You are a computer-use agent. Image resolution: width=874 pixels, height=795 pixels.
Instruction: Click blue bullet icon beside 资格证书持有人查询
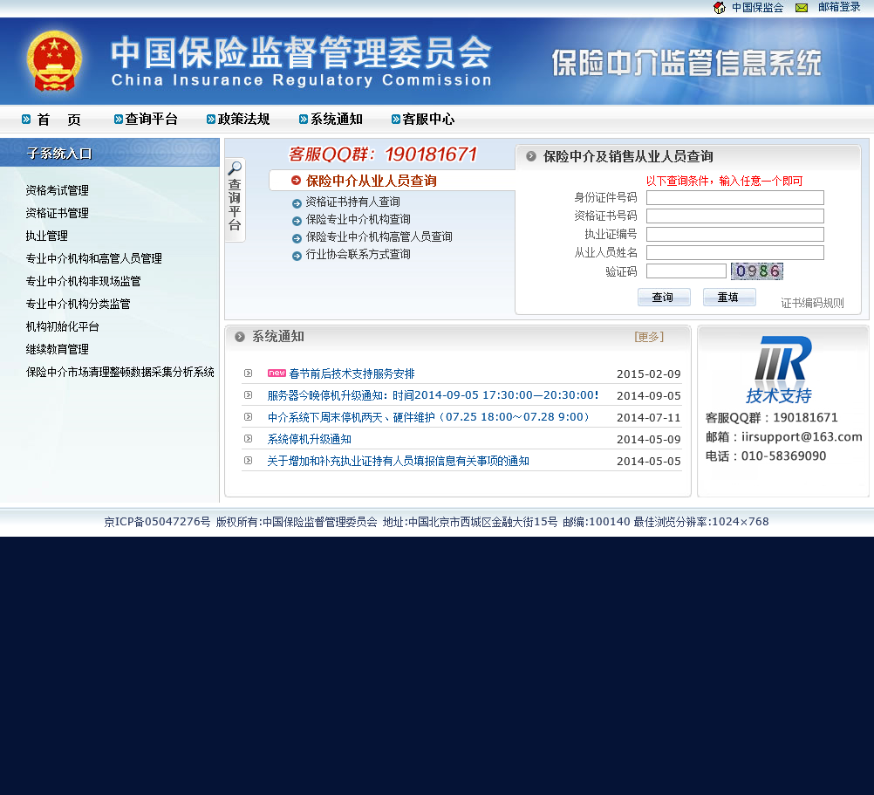point(297,203)
